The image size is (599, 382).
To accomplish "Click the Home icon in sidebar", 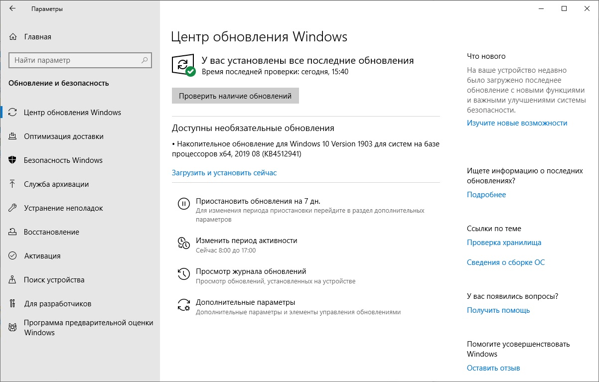I will [x=13, y=37].
